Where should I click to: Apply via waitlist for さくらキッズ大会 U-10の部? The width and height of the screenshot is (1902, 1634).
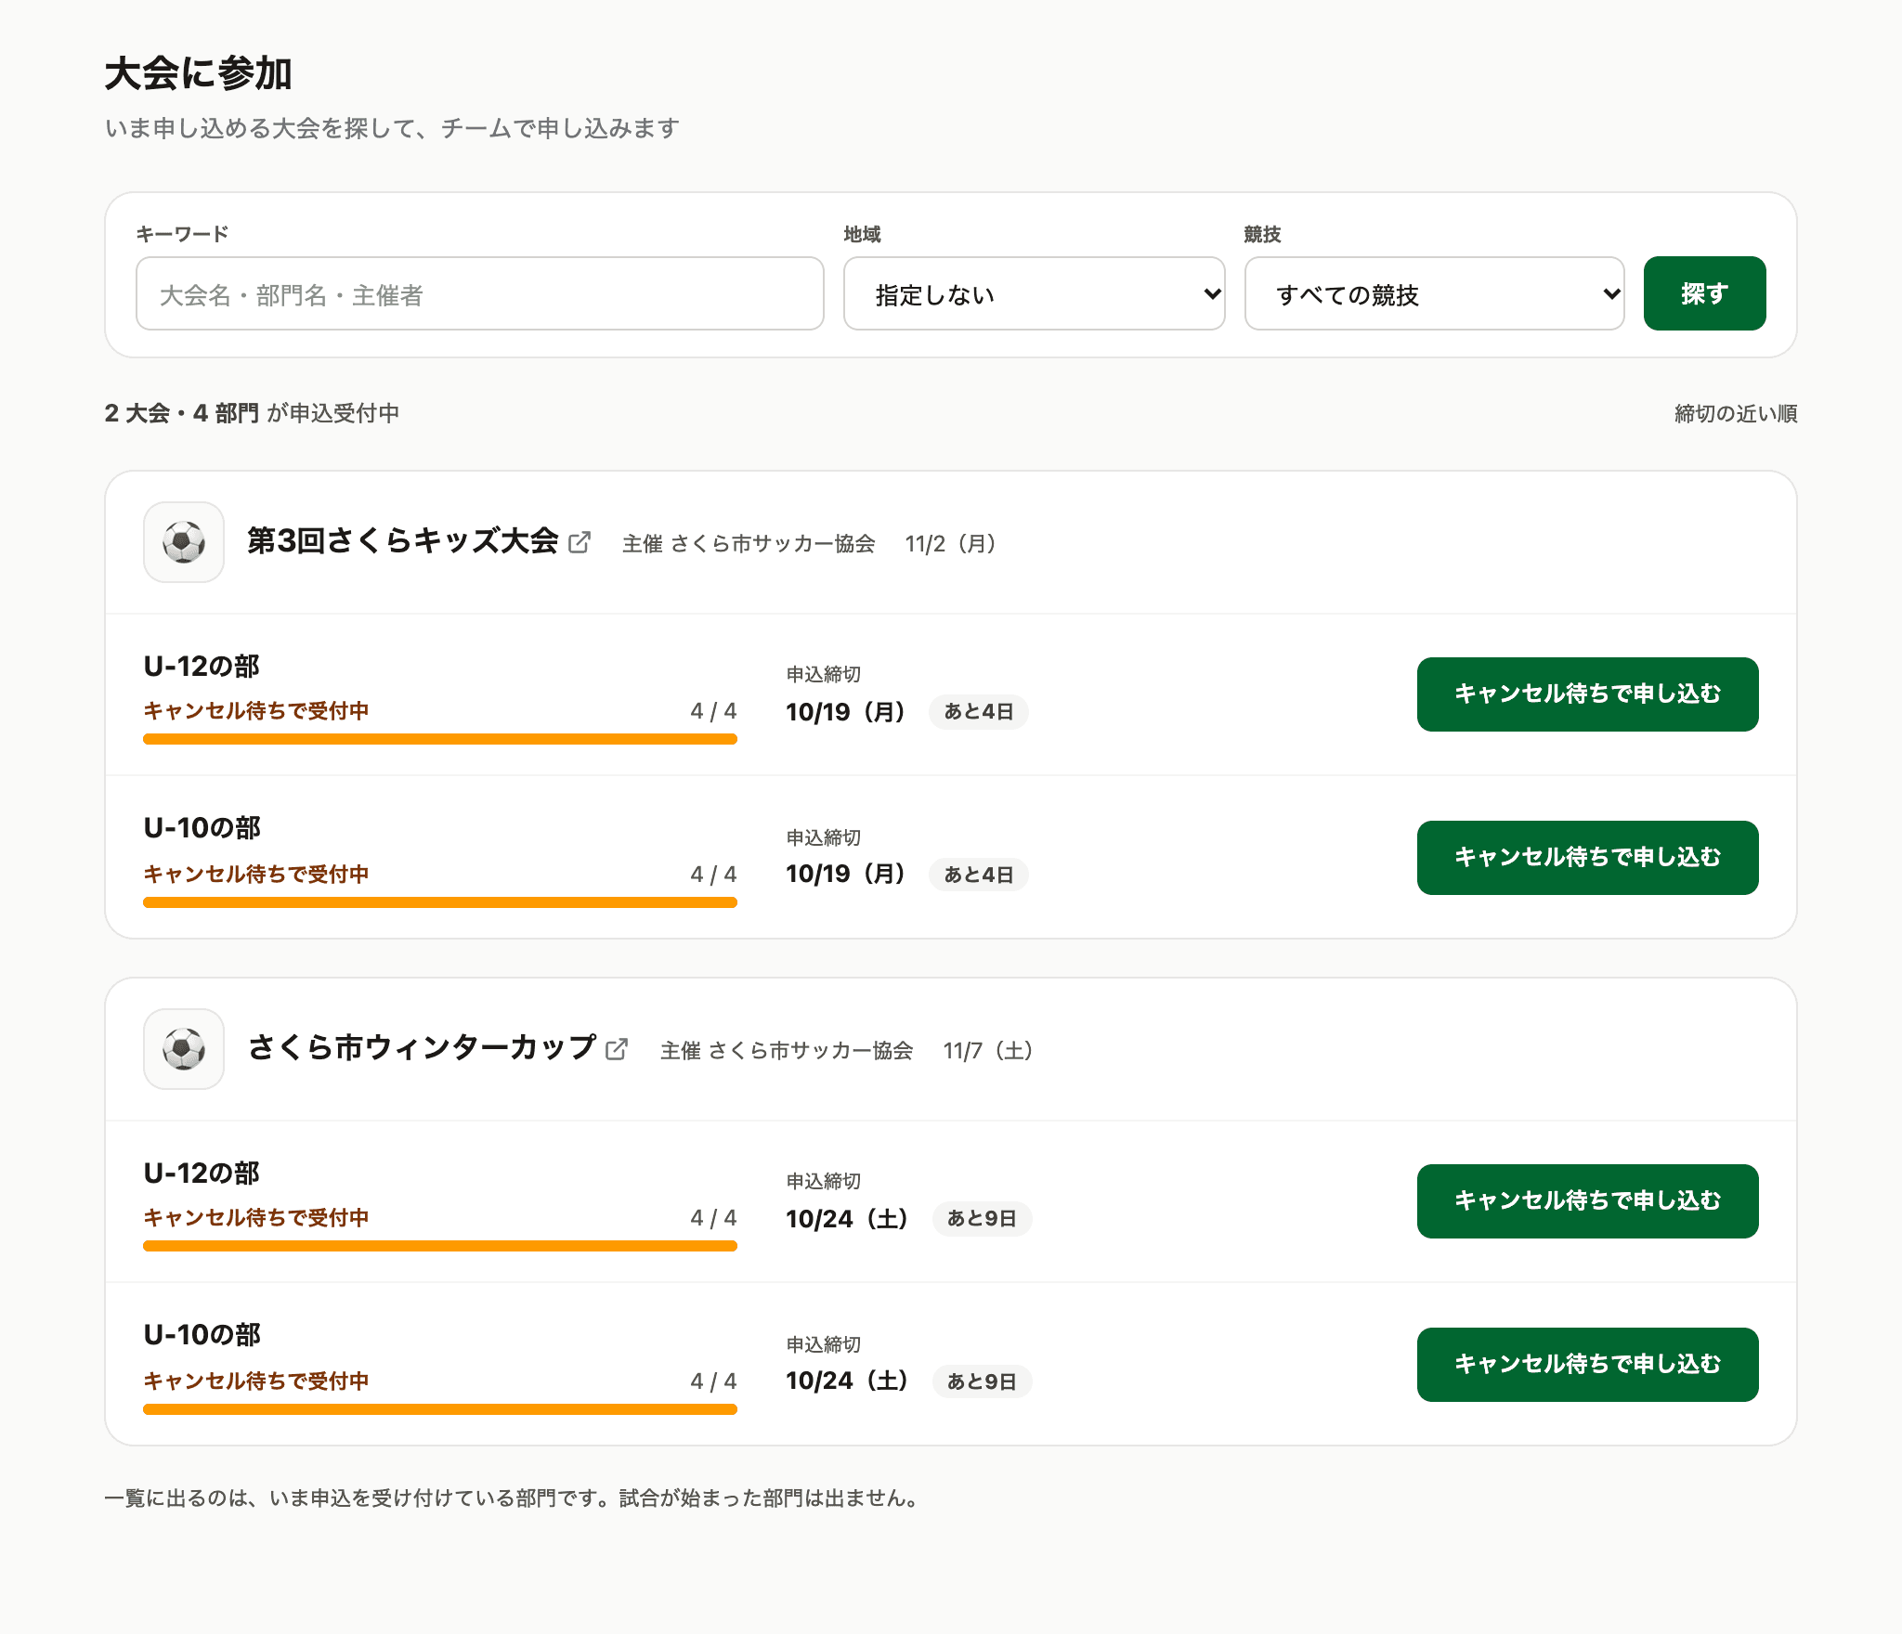[1588, 858]
